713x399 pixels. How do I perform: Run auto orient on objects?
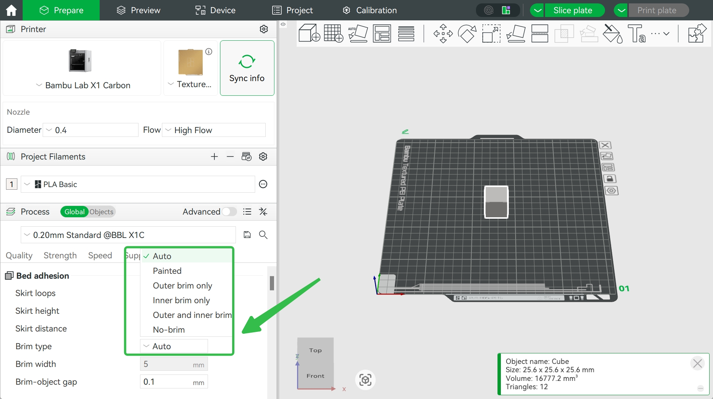coord(358,33)
